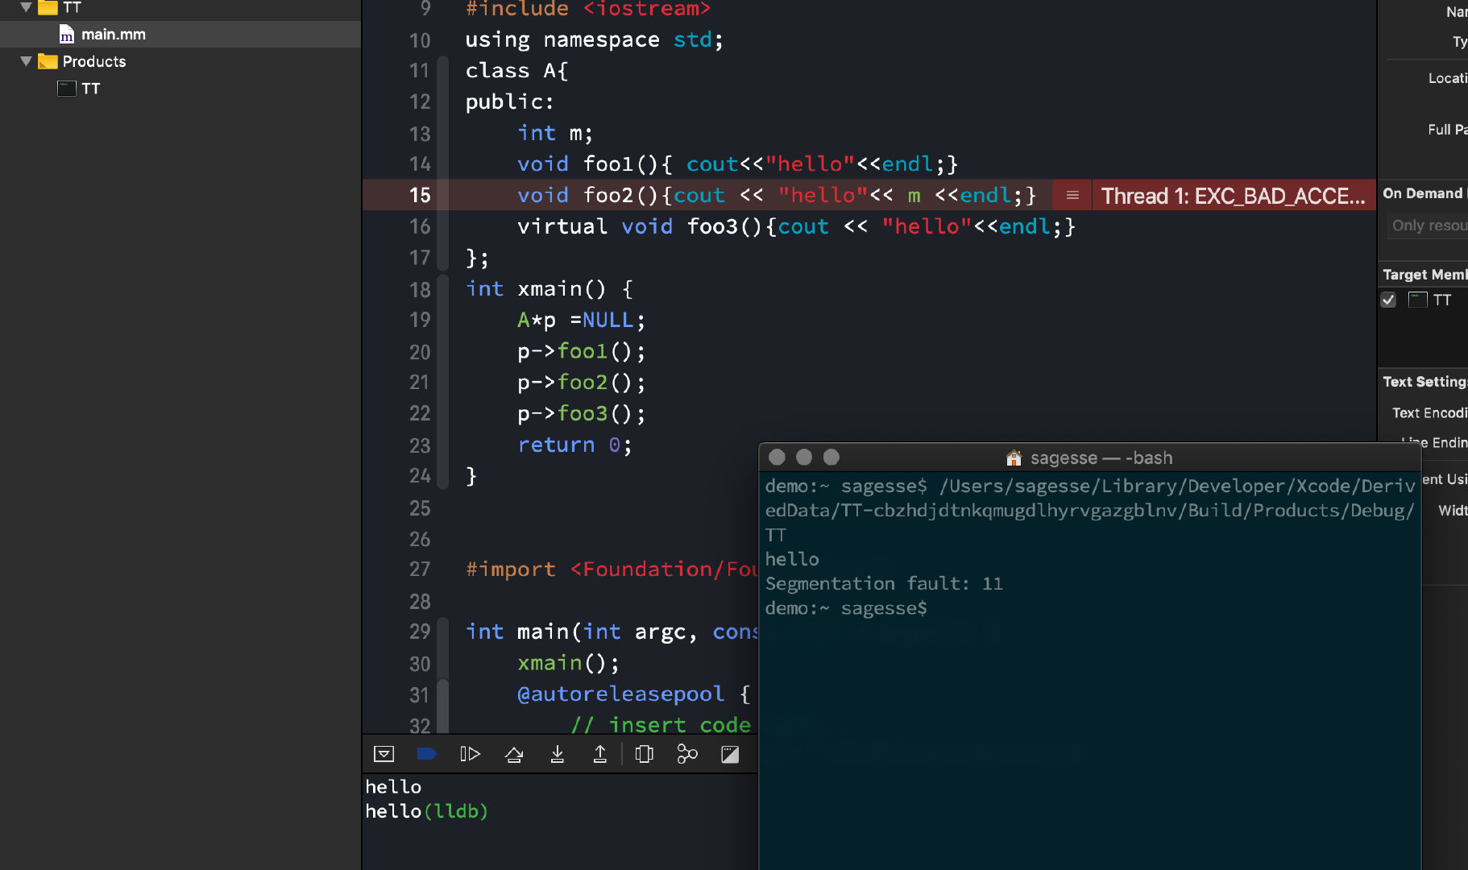1468x870 pixels.
Task: Click the "int m;" declaration line
Action: (x=555, y=133)
